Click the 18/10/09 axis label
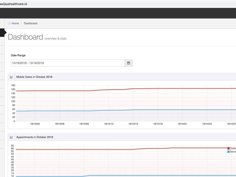 [x=84, y=124]
